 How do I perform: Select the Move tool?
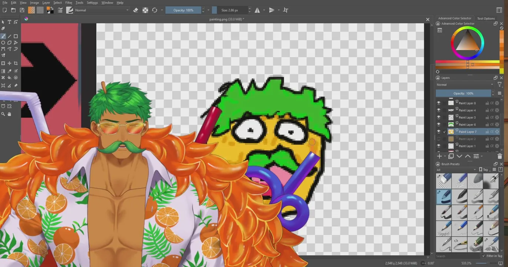coord(9,63)
